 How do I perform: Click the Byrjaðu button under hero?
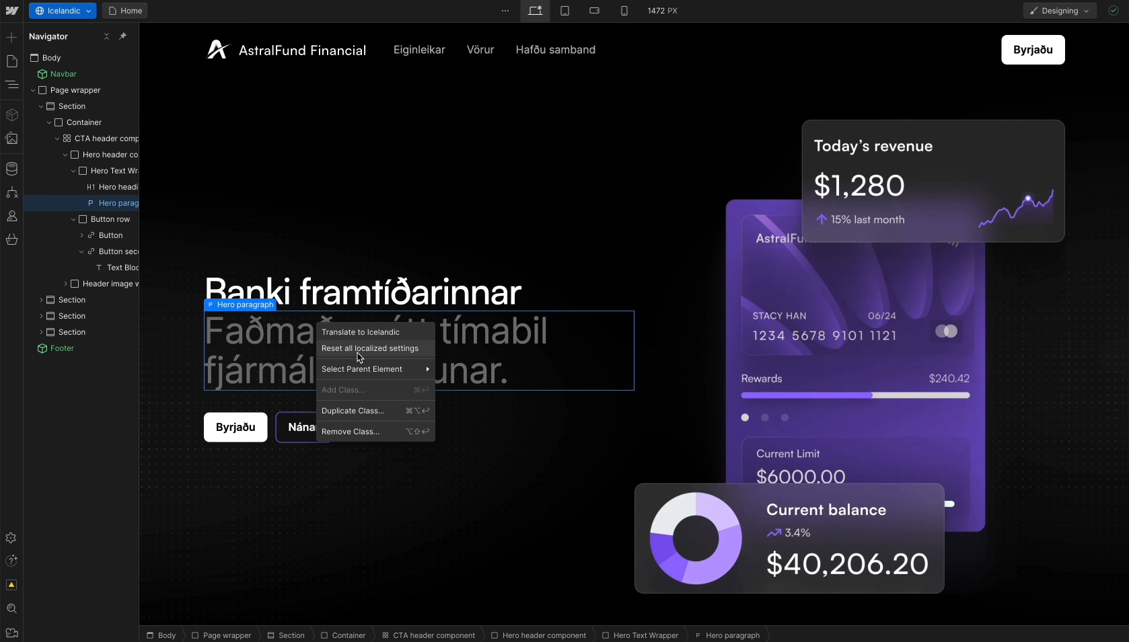235,427
